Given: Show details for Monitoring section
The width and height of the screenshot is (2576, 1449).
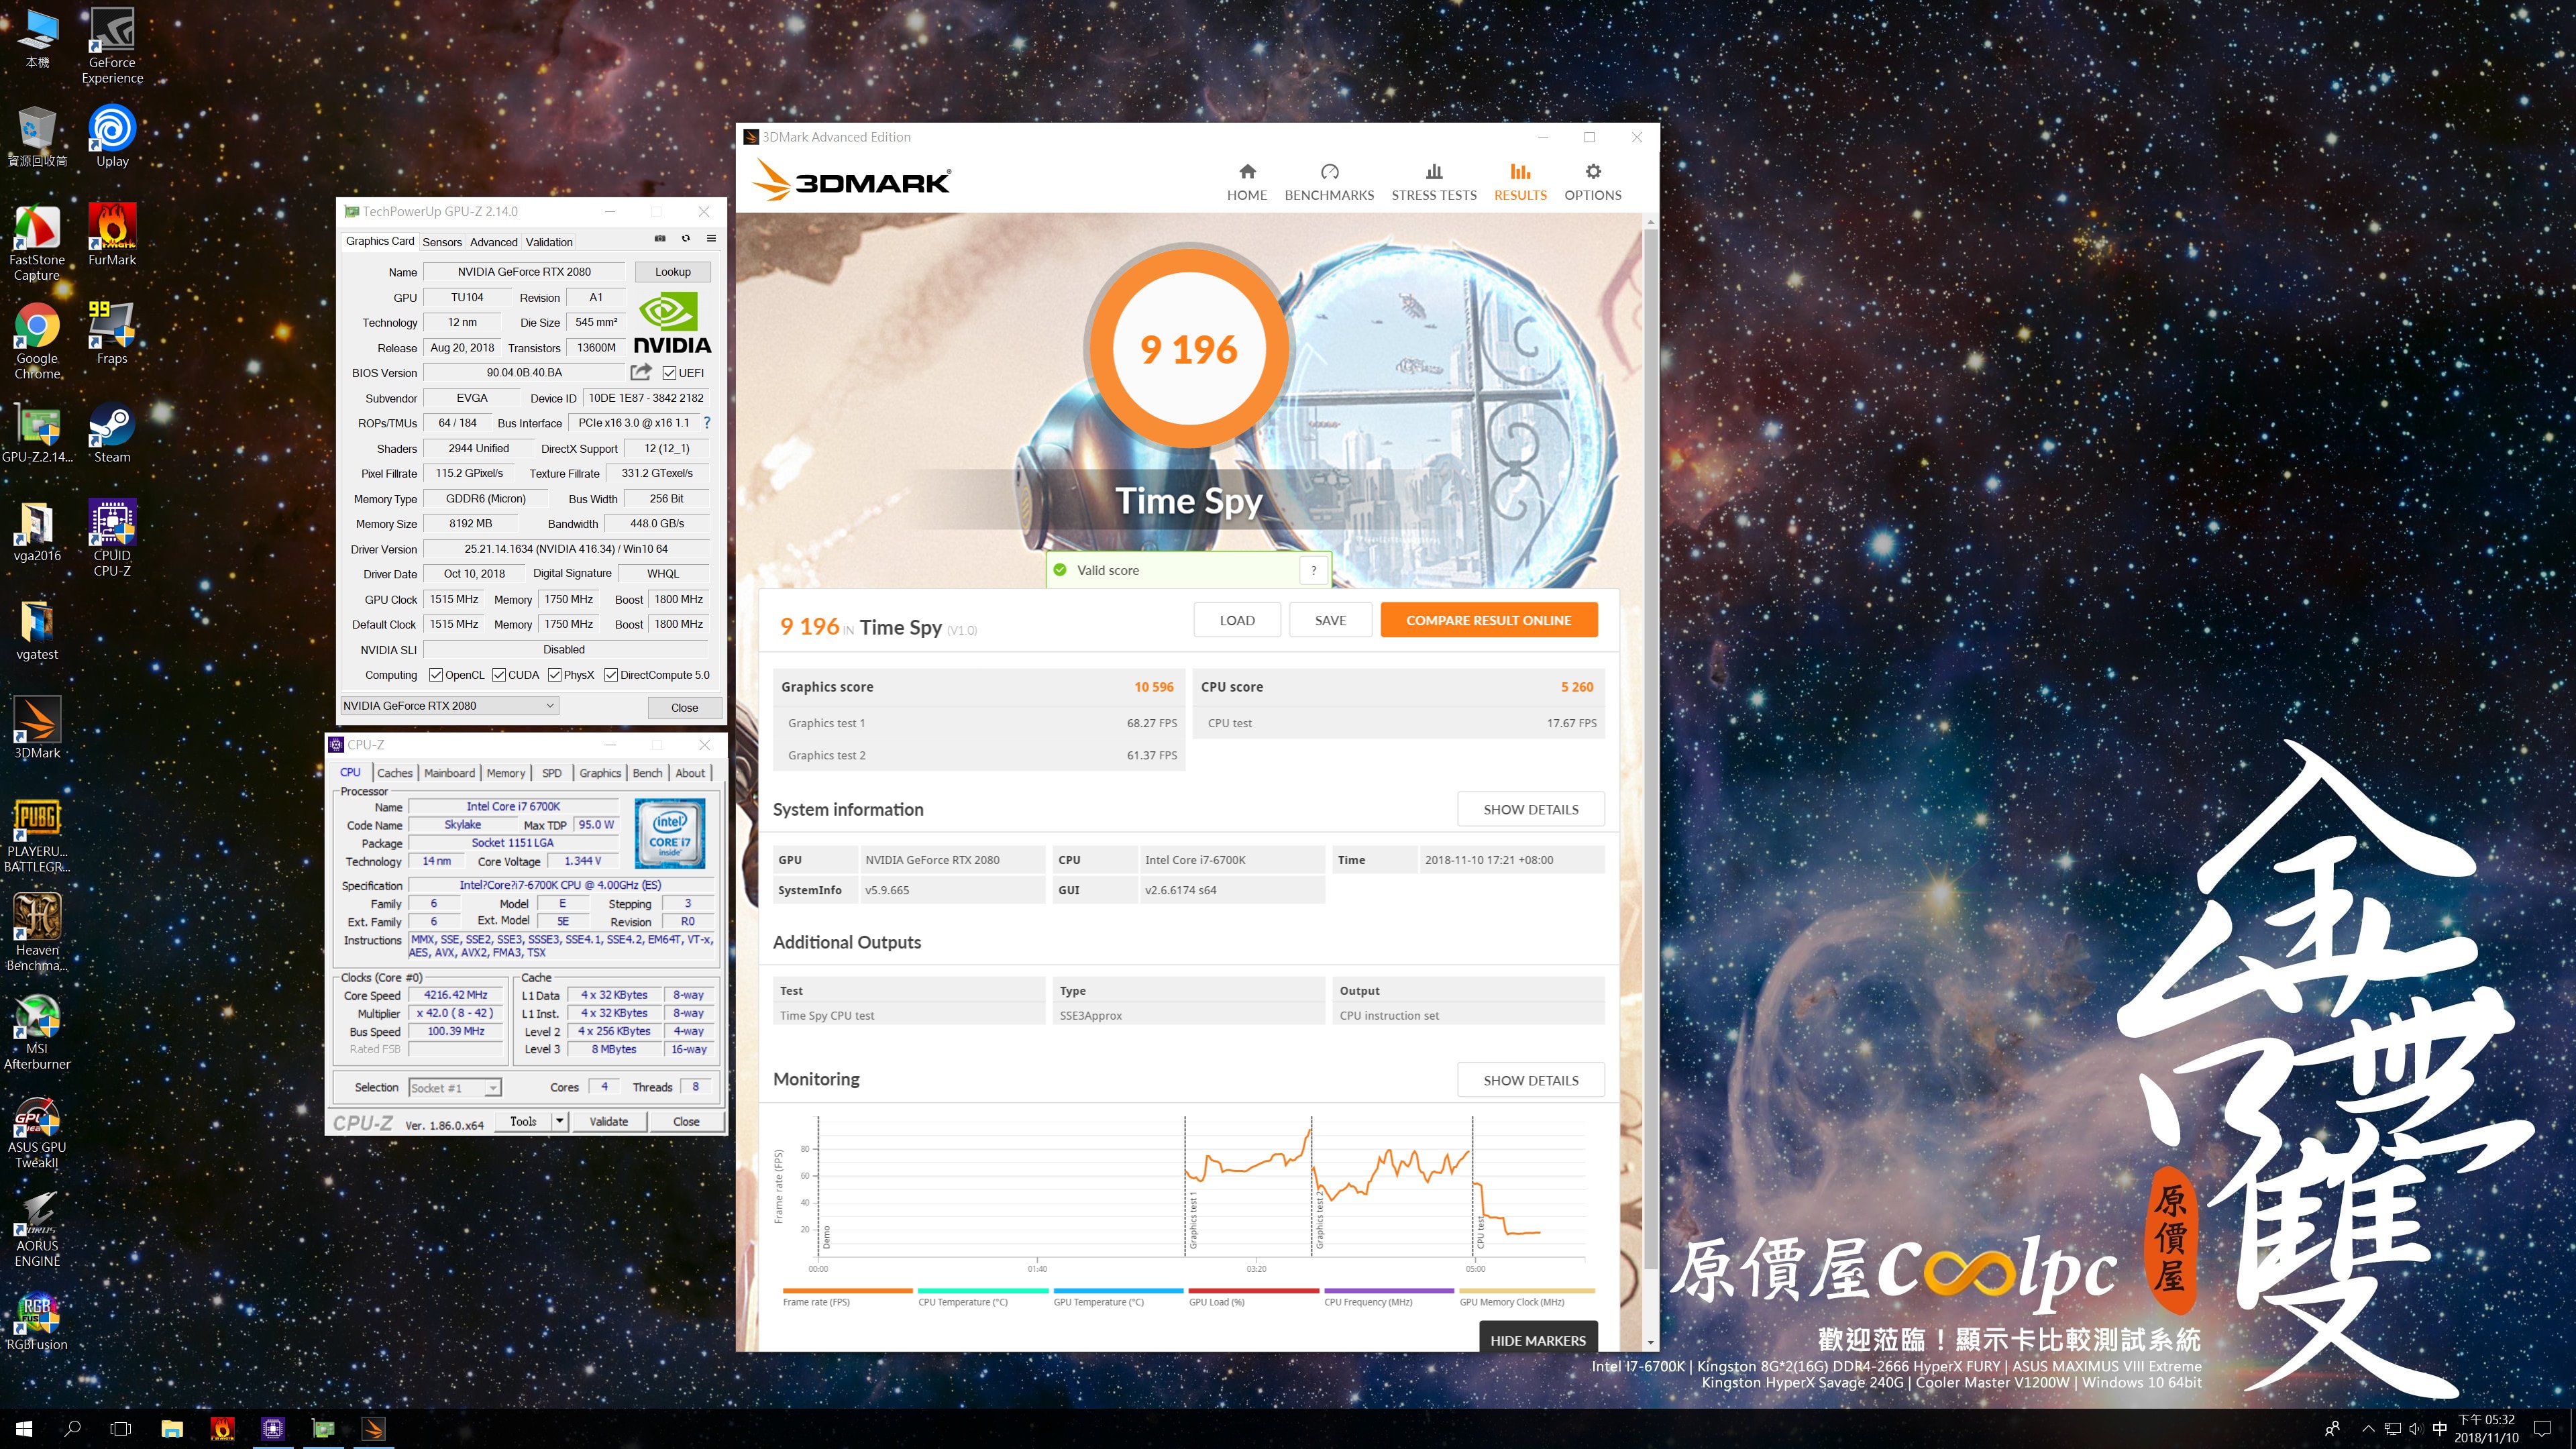Looking at the screenshot, I should pyautogui.click(x=1531, y=1080).
